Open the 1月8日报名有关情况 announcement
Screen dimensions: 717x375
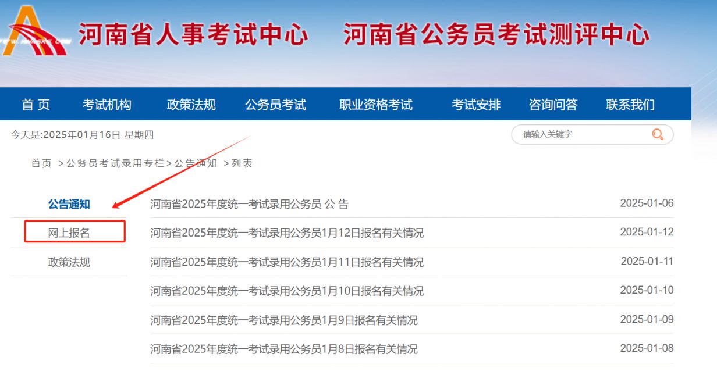pos(284,349)
